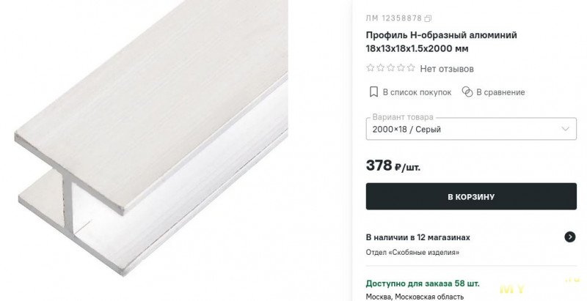
Task: Click the bookmark icon for shopping list
Action: click(x=373, y=92)
